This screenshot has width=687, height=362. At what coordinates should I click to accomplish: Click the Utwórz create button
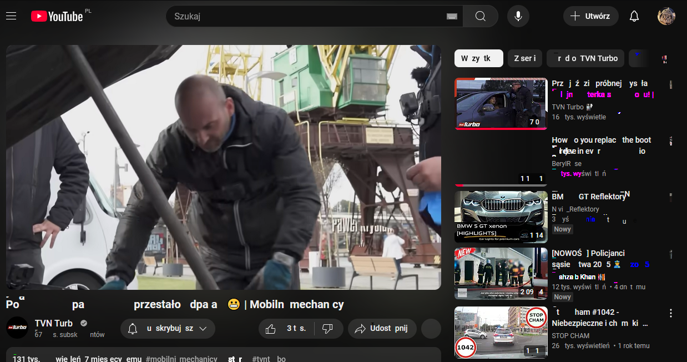pyautogui.click(x=591, y=16)
